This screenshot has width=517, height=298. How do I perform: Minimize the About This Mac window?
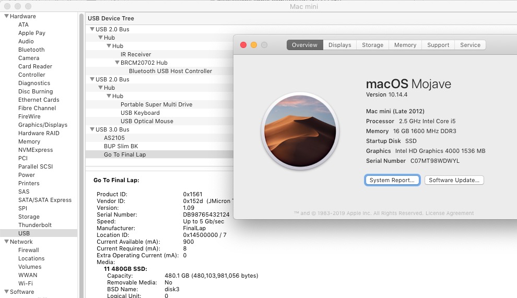point(254,45)
